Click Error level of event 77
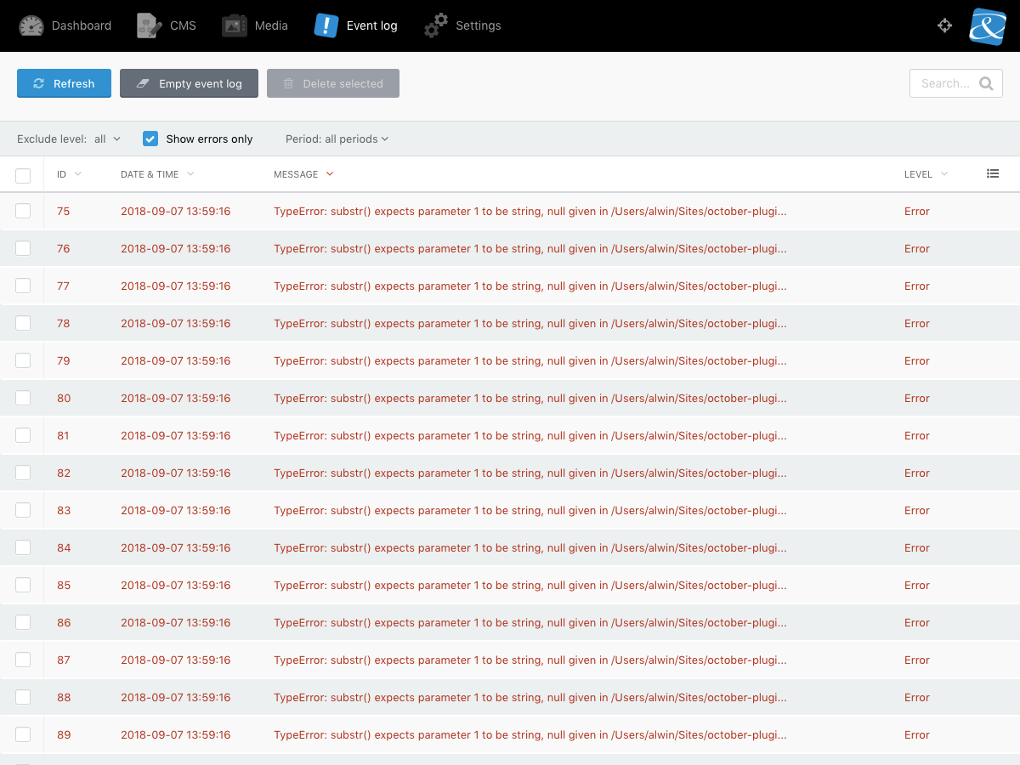This screenshot has width=1020, height=765. coord(917,286)
